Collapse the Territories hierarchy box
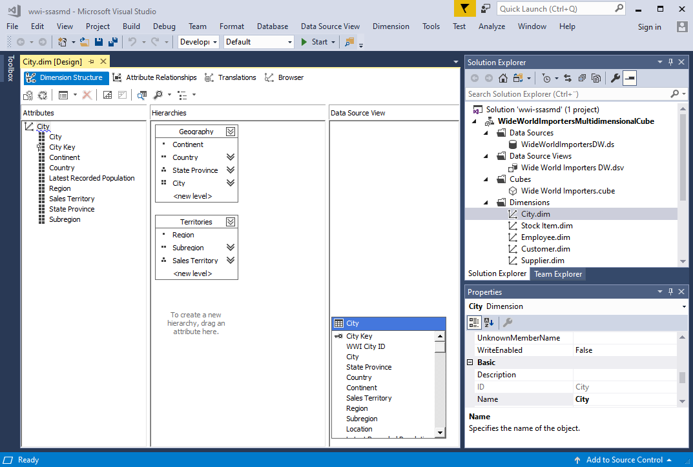 (231, 222)
